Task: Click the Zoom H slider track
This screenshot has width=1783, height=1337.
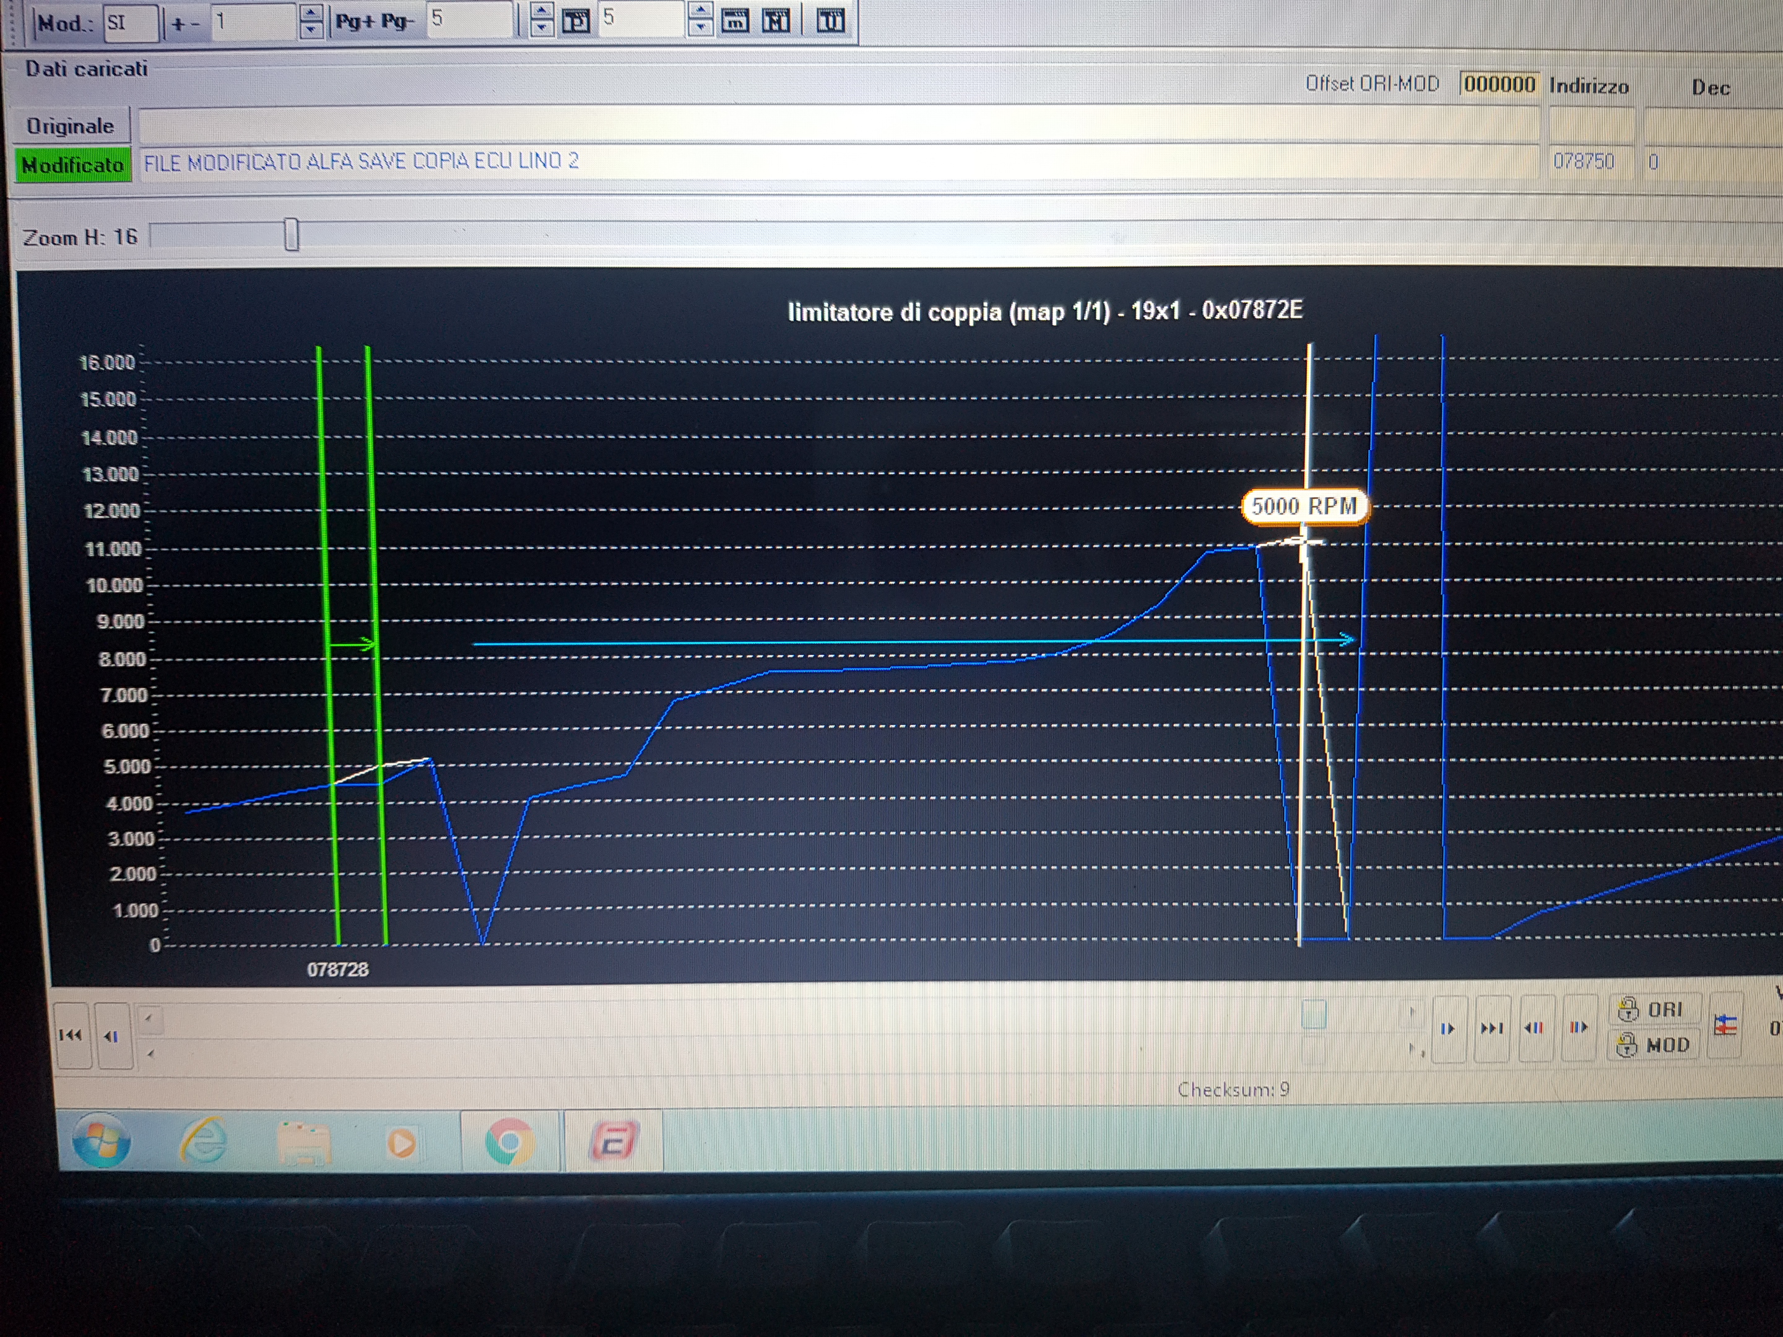Action: 967,234
